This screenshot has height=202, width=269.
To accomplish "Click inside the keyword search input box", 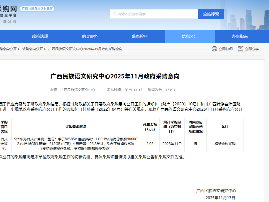I will (150, 14).
